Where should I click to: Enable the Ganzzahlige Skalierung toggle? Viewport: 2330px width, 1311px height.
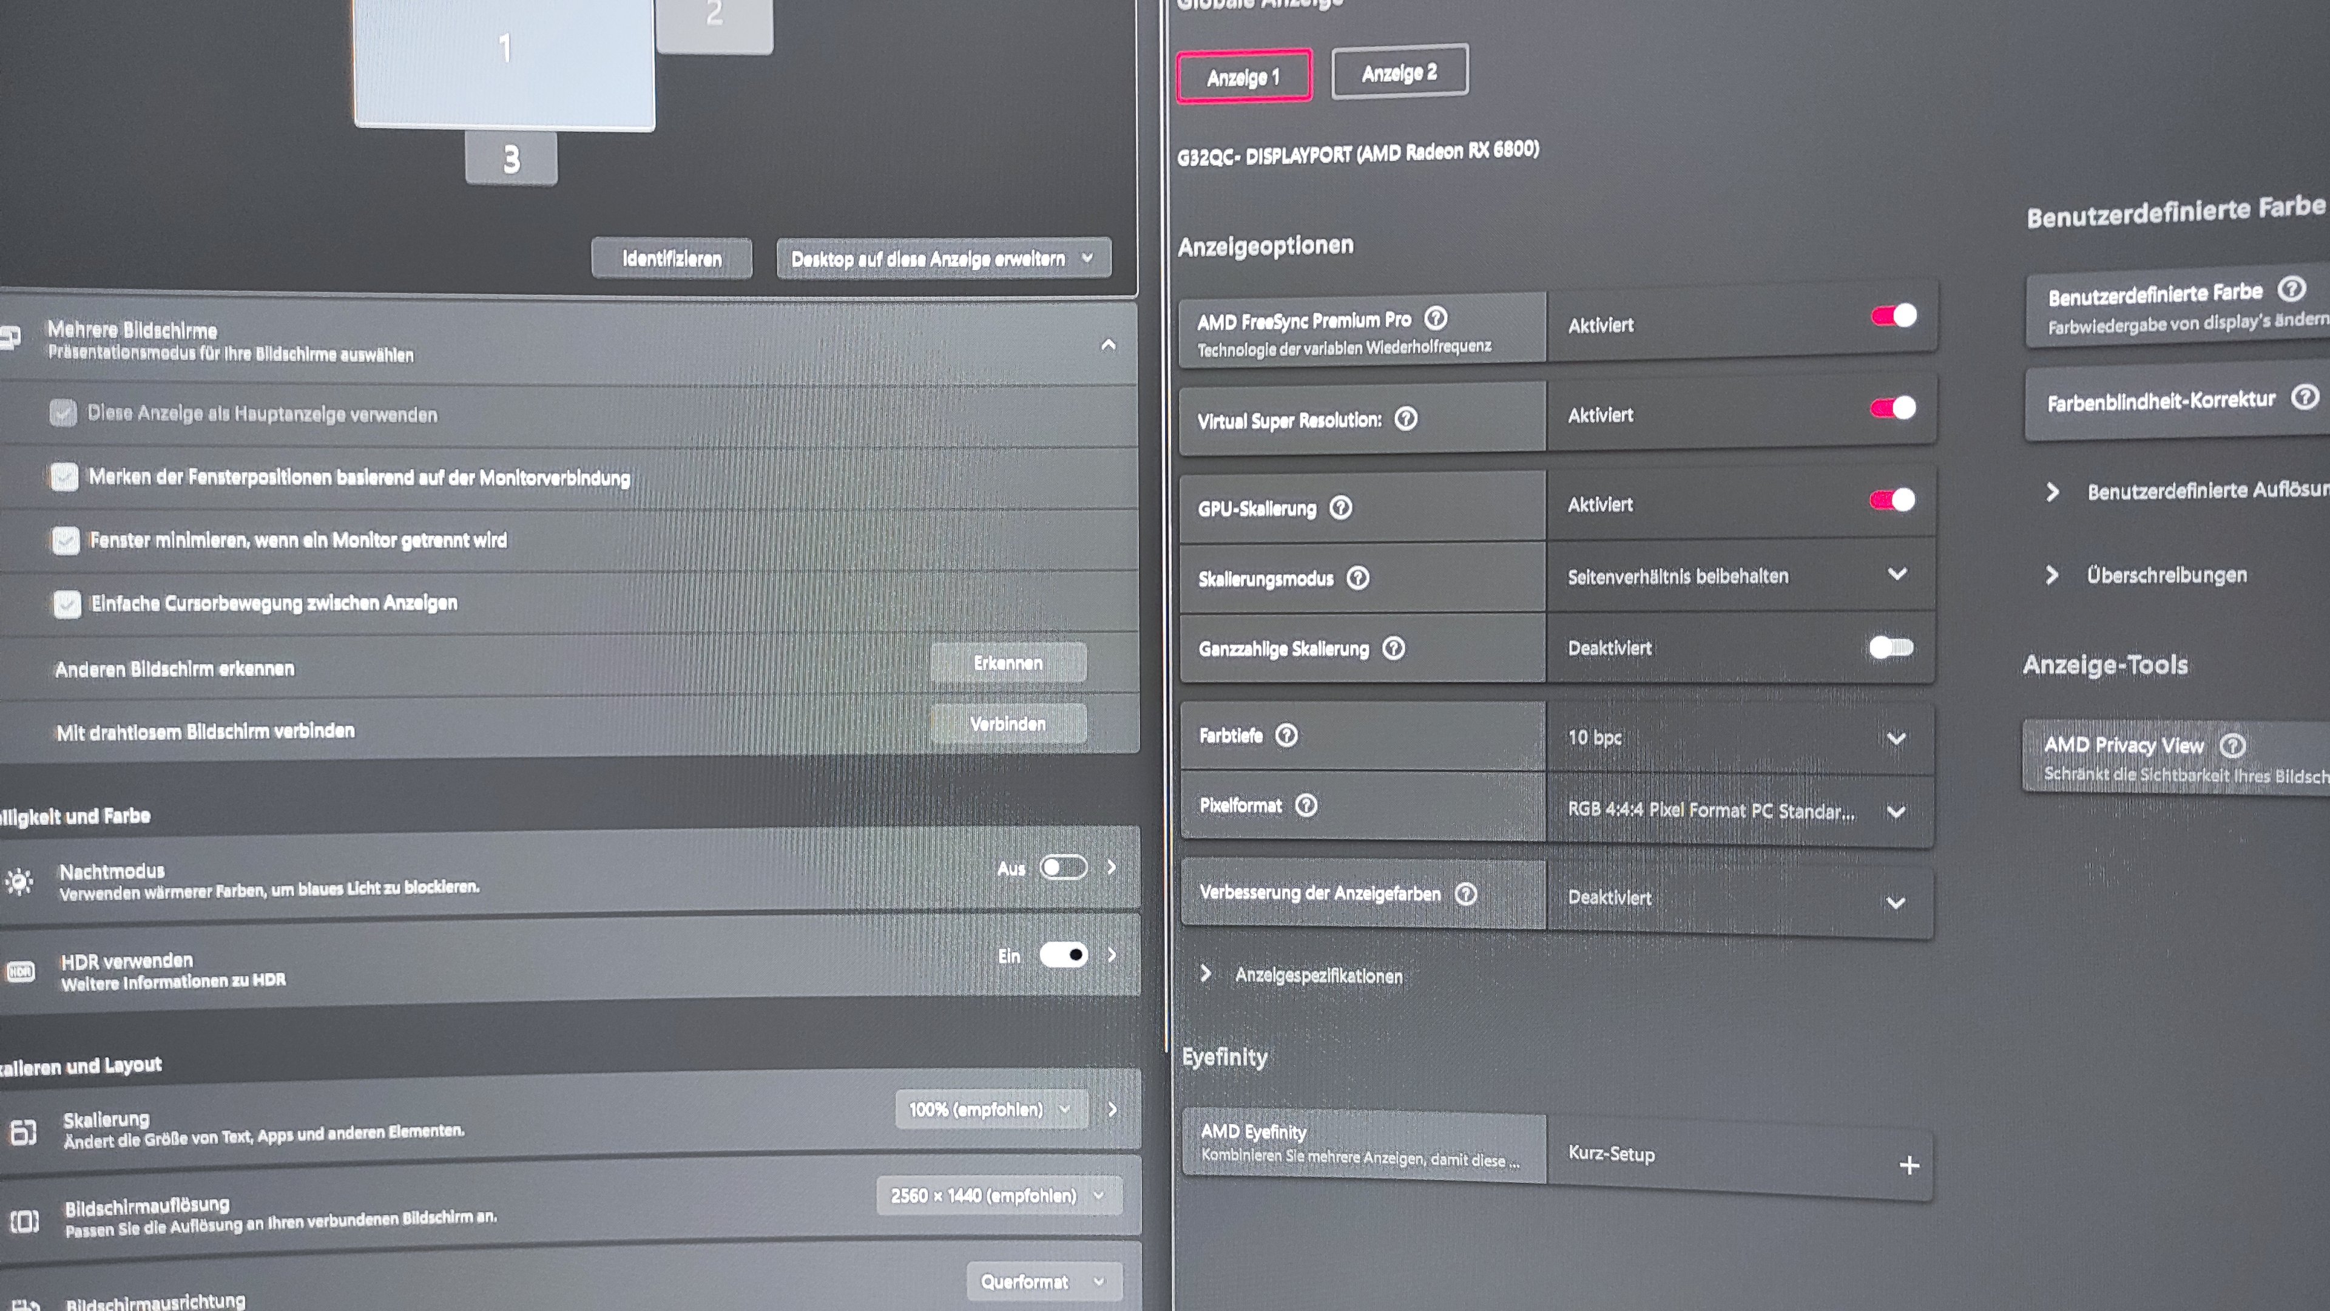point(1891,647)
